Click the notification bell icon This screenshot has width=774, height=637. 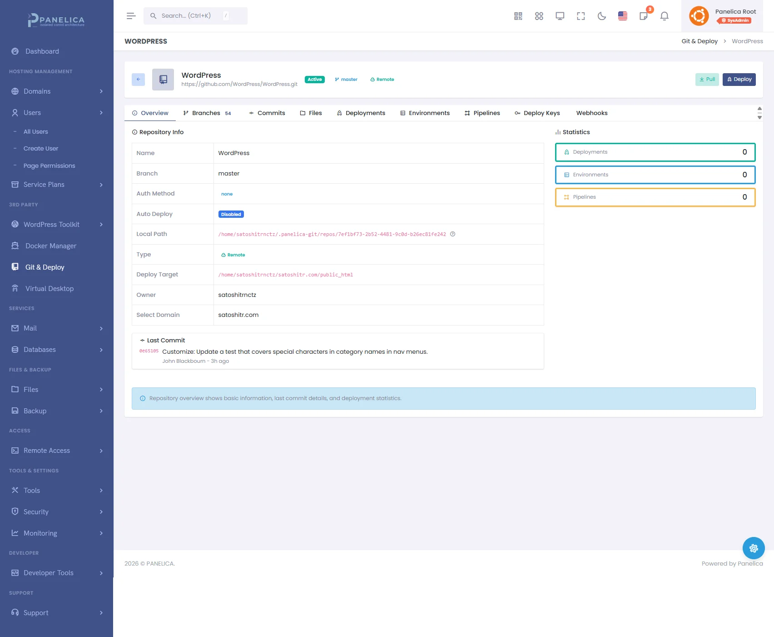coord(664,16)
